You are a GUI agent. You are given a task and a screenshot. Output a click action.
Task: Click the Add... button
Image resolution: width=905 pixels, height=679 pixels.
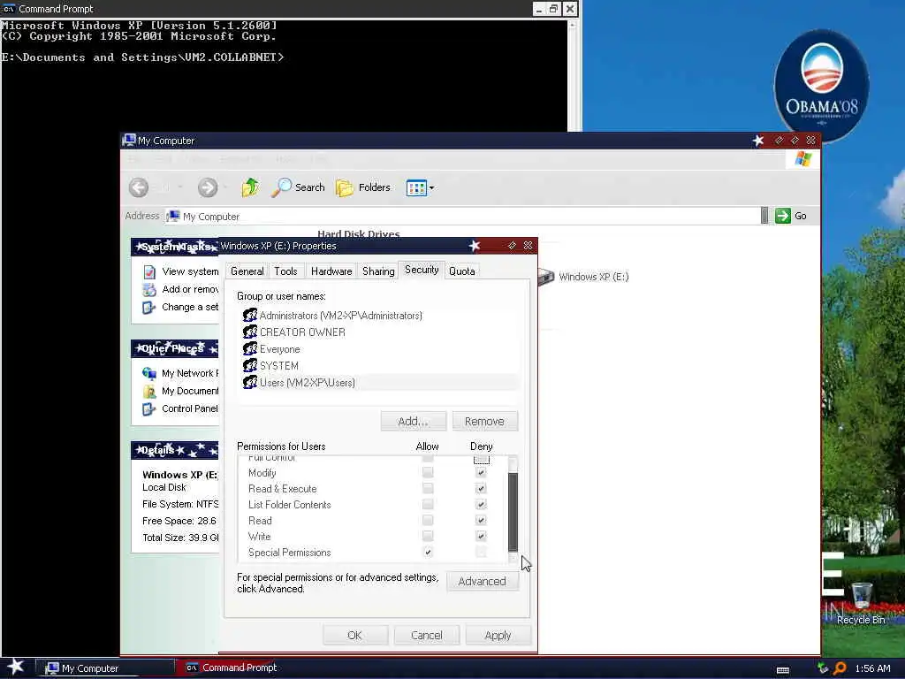pos(414,422)
